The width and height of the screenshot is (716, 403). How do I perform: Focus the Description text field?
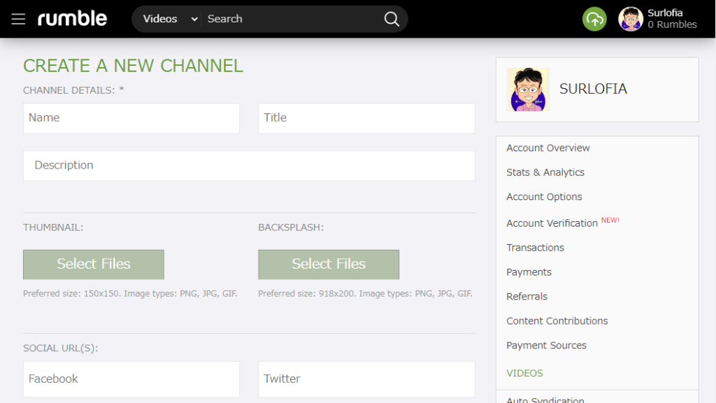[x=249, y=166]
